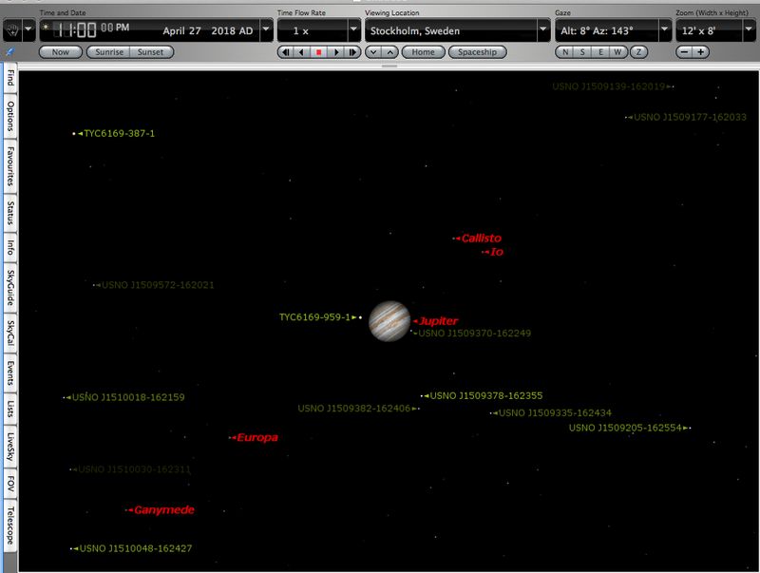Set time to Now
This screenshot has height=573, width=760.
[x=60, y=52]
